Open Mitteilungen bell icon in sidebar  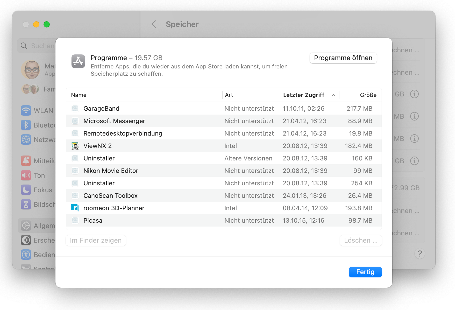click(26, 161)
